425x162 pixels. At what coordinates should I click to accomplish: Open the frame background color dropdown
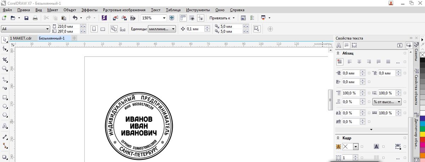point(356,147)
